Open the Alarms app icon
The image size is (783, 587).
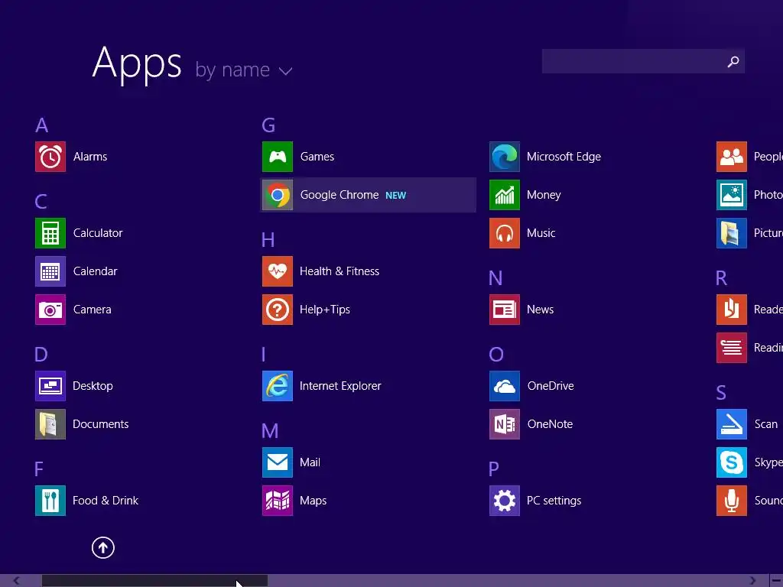click(x=50, y=157)
